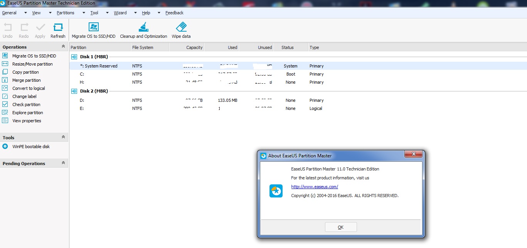Screen dimensions: 527x248
Task: Click the Convert to logical sidebar icon
Action: pos(5,88)
